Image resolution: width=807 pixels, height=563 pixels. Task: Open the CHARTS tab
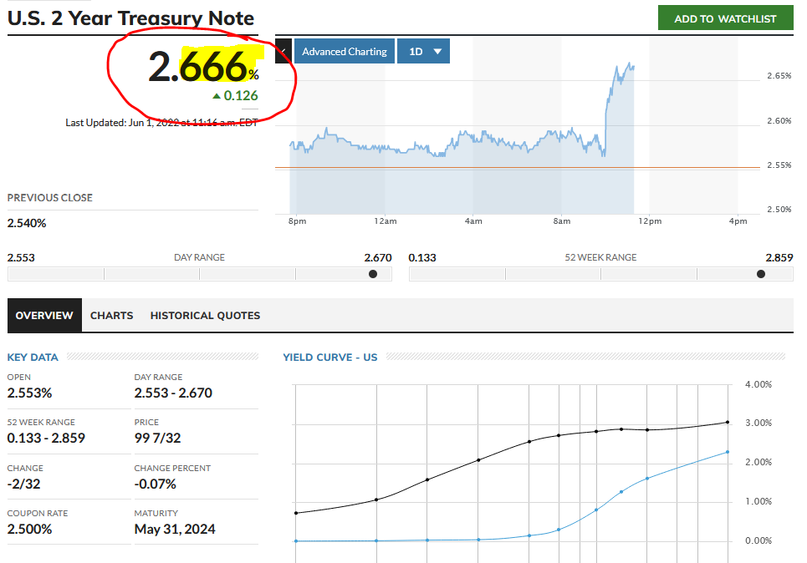click(112, 315)
